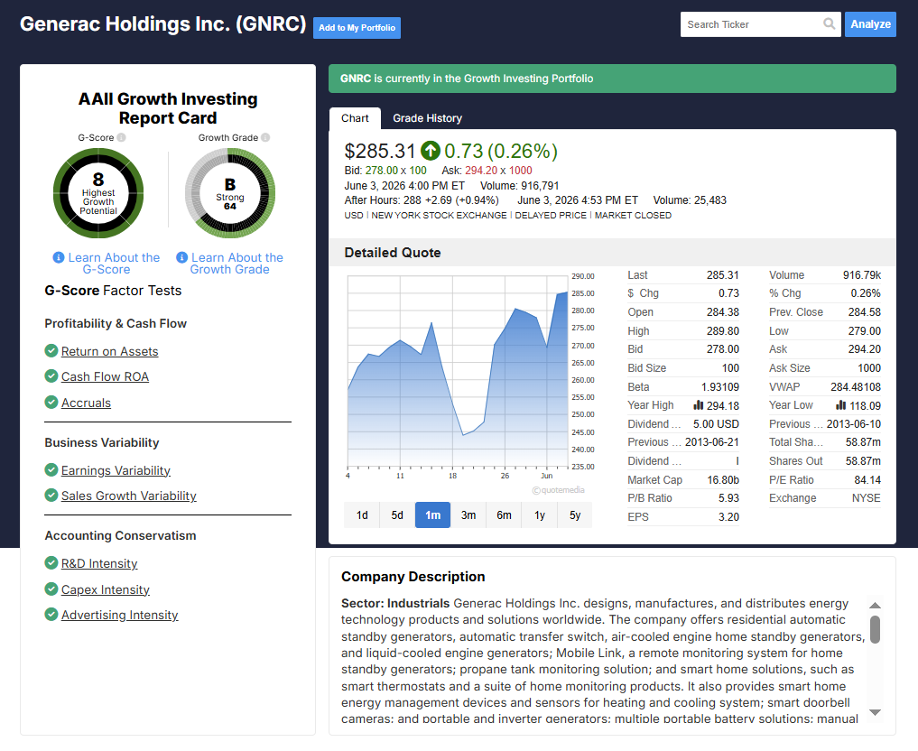Click info icon beside Learn About Growth Grade

[182, 257]
